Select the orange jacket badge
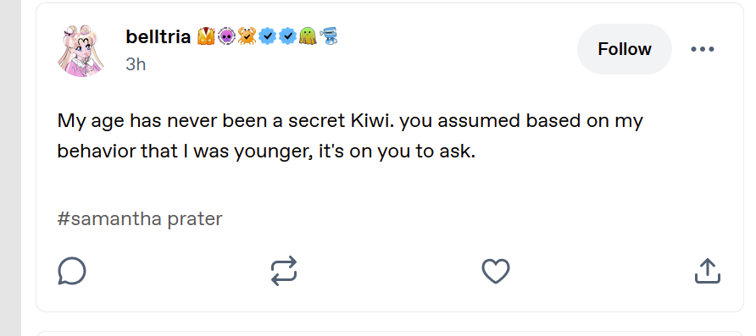The width and height of the screenshot is (756, 336). 206,36
